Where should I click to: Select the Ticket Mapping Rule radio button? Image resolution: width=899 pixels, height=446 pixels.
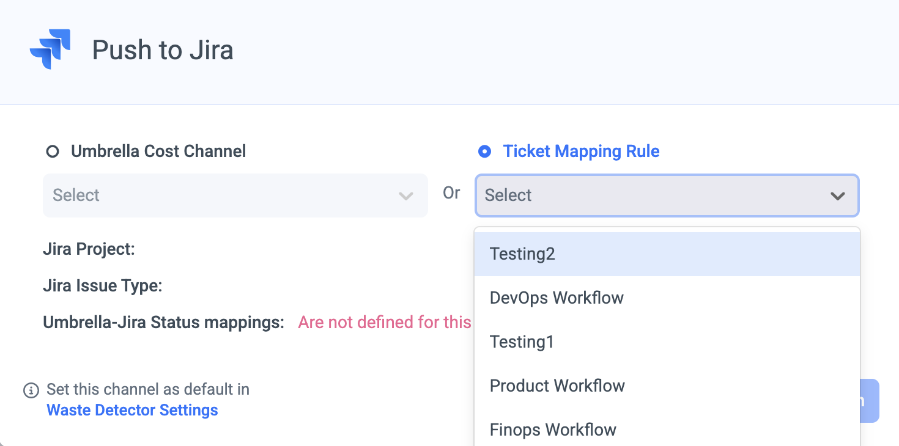484,152
